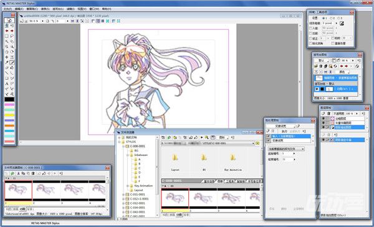The height and width of the screenshot is (227, 374).
Task: Select the first frame thumbnail in the cut folder panel
Action: click(x=18, y=190)
